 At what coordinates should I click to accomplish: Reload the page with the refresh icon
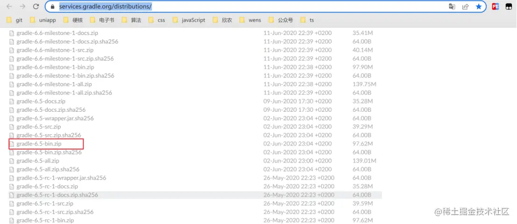36,6
